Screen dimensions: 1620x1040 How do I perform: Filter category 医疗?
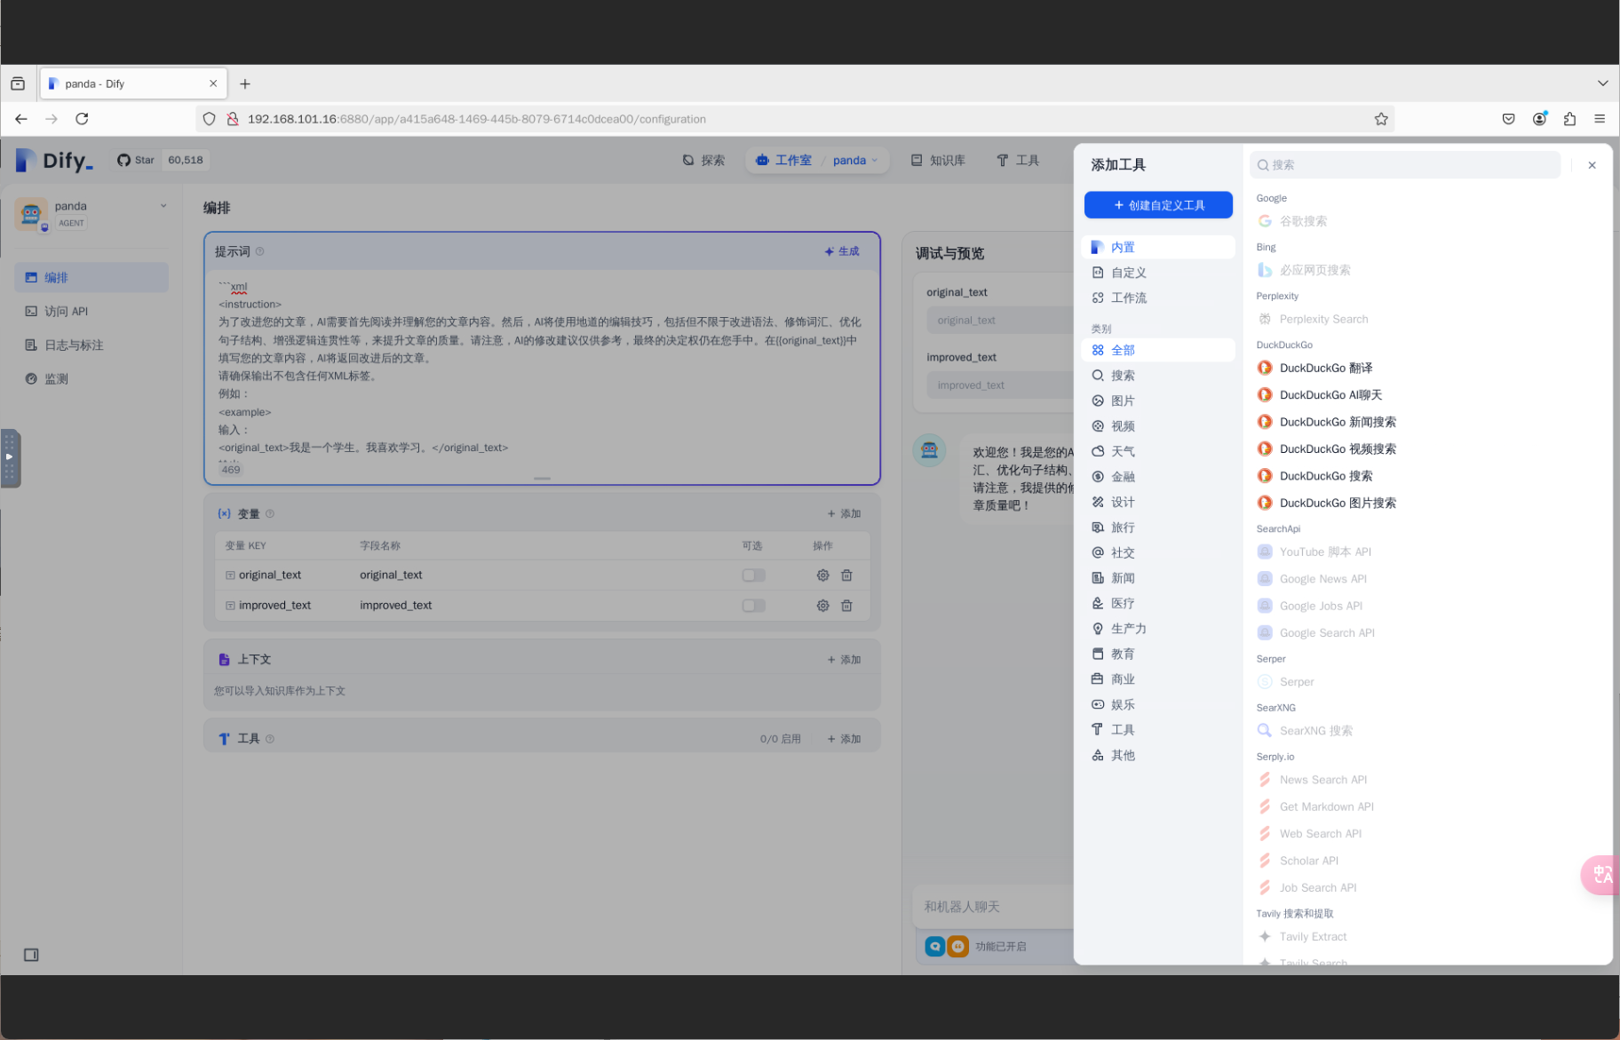pos(1158,603)
